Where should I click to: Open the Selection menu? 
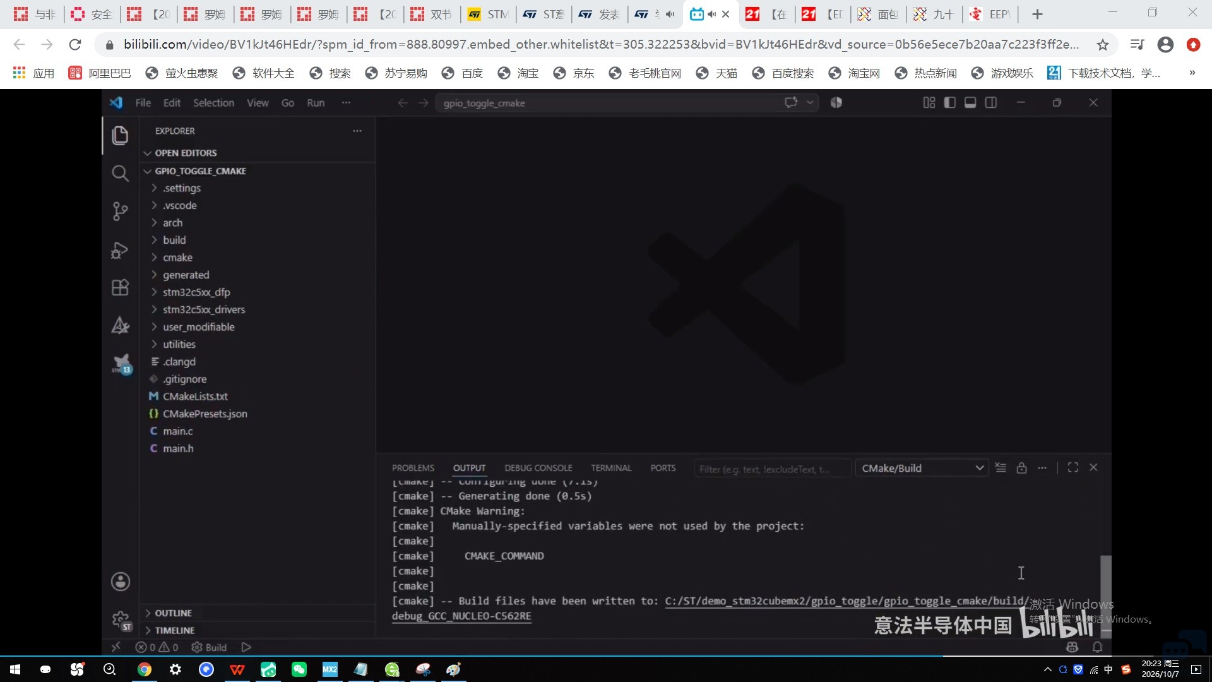[x=213, y=103]
